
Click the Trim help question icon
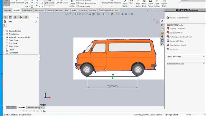click(x=36, y=22)
